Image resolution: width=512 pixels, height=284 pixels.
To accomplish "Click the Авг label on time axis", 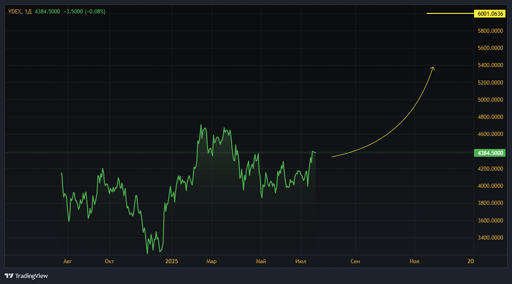I will click(67, 261).
